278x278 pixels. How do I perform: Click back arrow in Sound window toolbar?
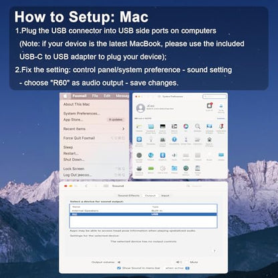[x=86, y=186]
